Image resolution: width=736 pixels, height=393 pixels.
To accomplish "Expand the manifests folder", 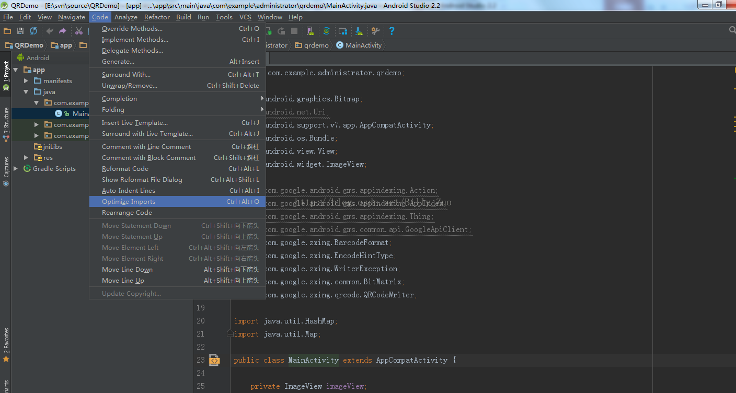I will (26, 80).
